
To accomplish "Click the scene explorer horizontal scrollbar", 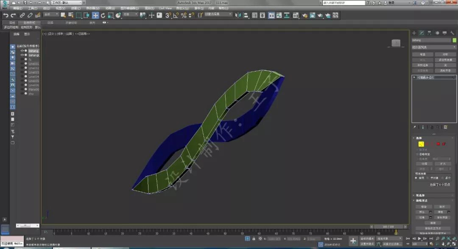I will 28,225.
